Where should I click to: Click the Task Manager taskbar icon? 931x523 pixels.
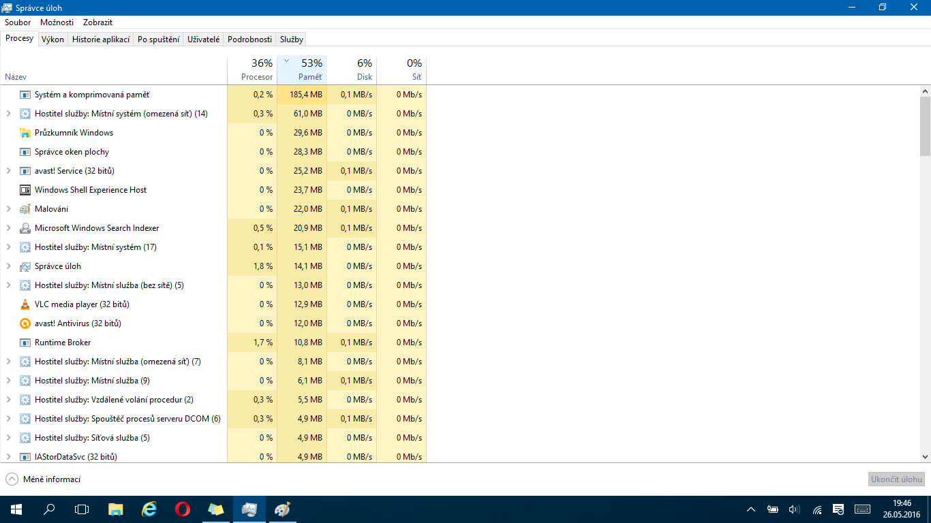pos(249,509)
